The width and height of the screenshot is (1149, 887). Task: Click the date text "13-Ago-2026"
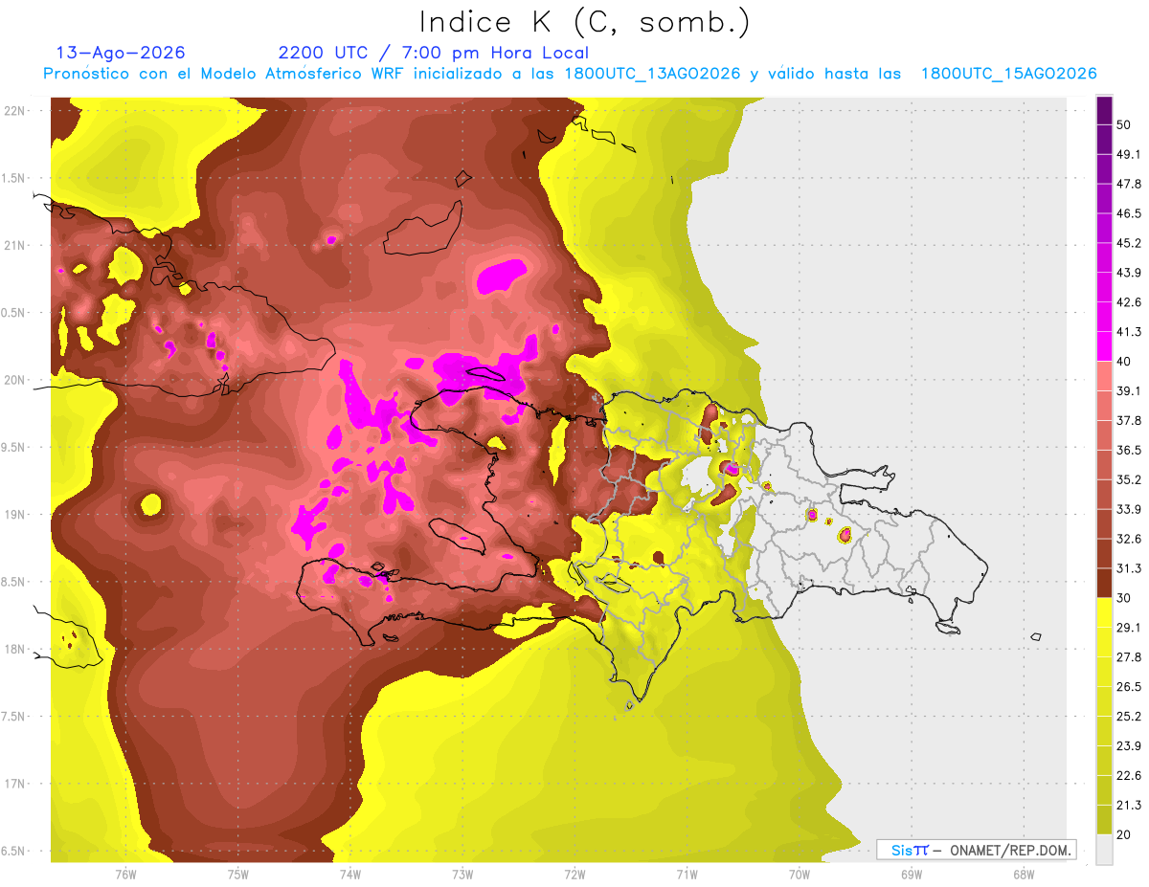[x=121, y=53]
